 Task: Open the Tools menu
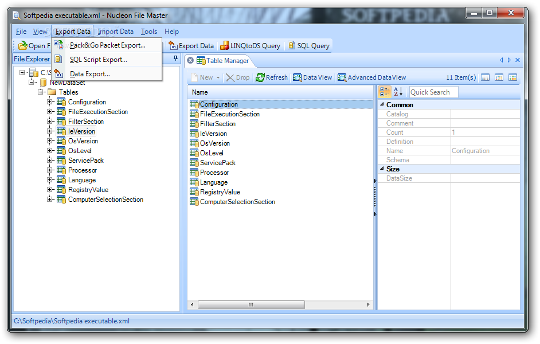149,32
